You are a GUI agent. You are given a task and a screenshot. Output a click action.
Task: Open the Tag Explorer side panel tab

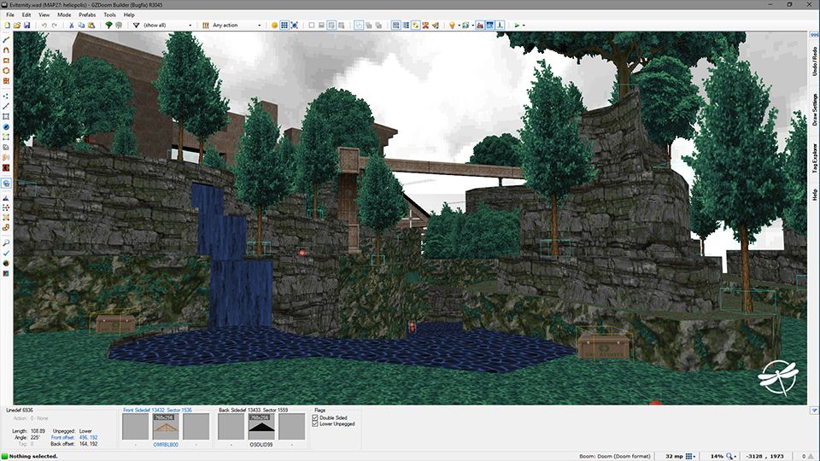tap(814, 158)
